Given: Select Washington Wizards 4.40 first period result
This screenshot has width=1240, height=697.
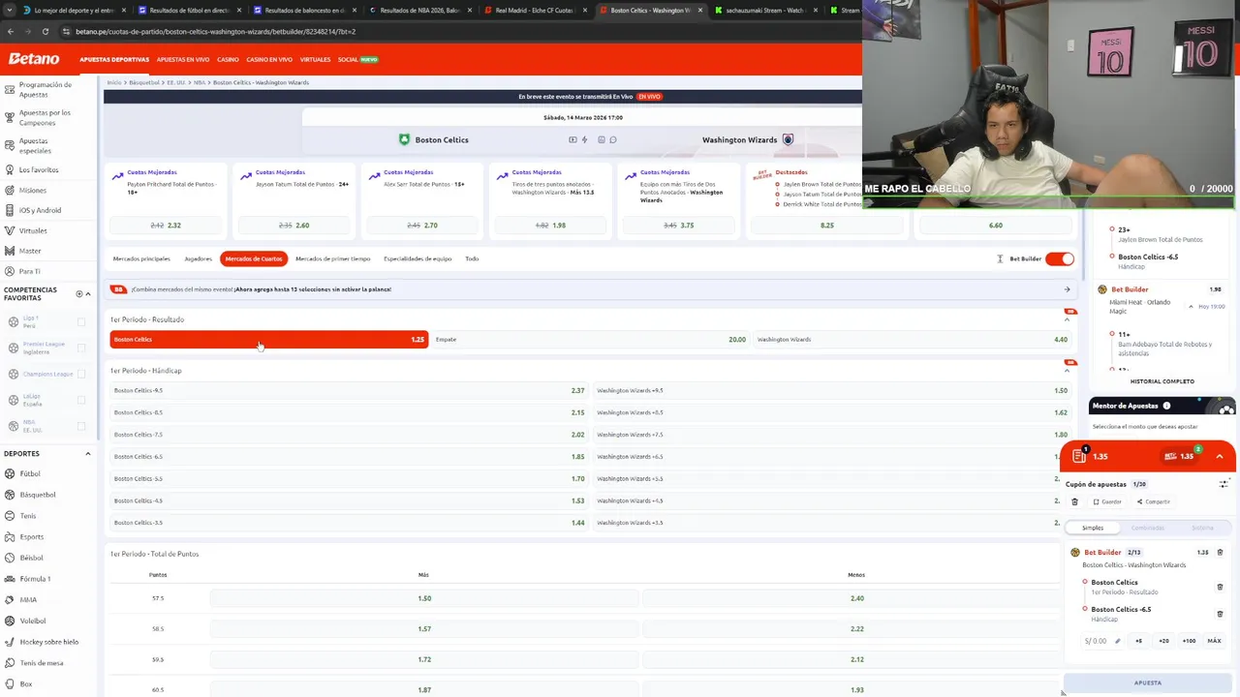Looking at the screenshot, I should pos(912,340).
